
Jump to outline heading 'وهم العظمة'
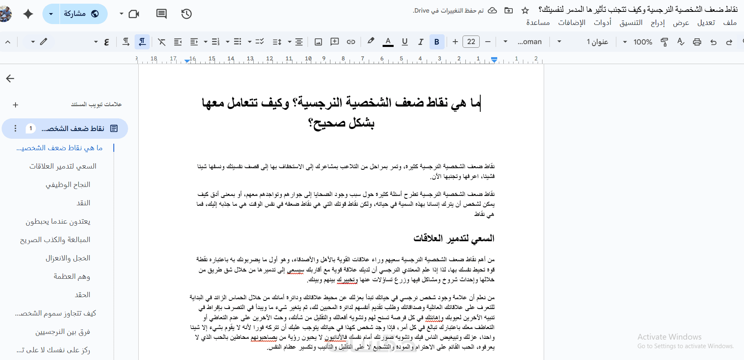click(72, 276)
